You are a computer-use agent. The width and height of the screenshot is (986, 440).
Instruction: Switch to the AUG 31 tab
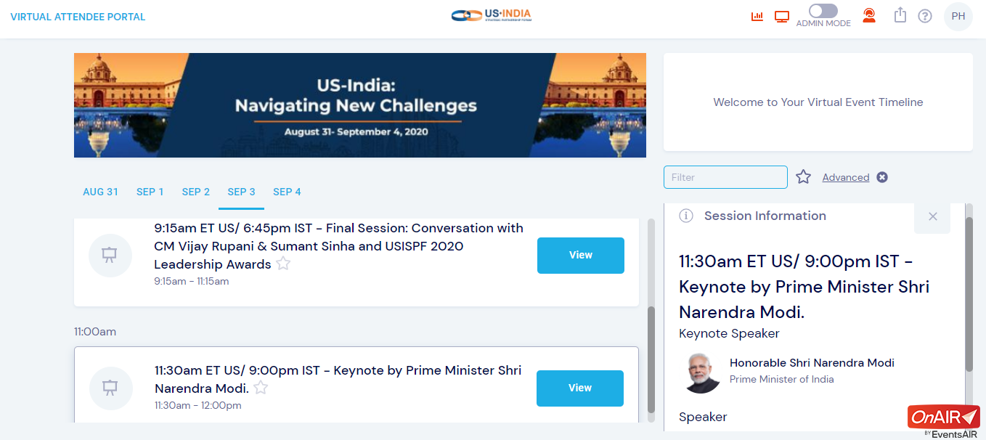coord(100,192)
